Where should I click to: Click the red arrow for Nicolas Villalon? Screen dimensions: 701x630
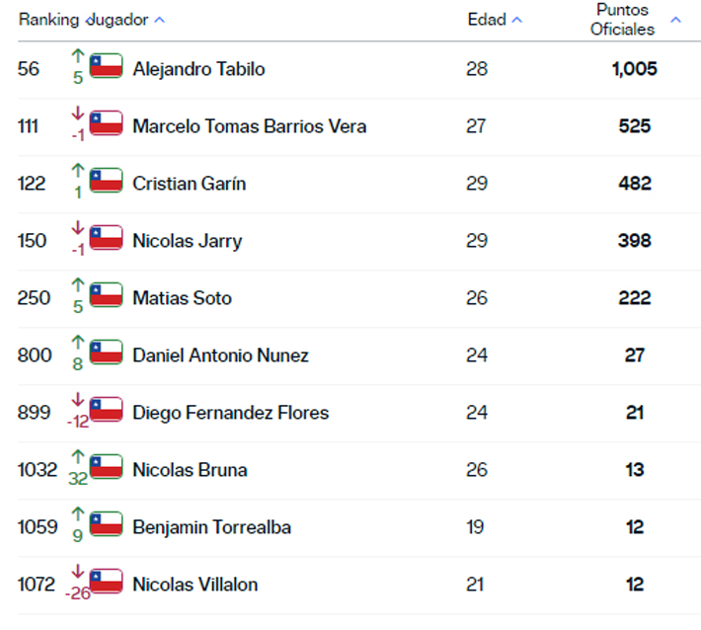78,571
